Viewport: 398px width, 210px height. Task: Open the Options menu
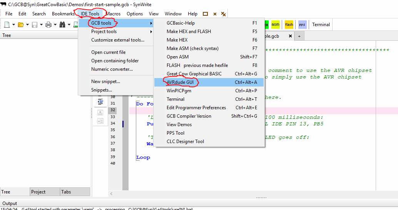coord(135,14)
